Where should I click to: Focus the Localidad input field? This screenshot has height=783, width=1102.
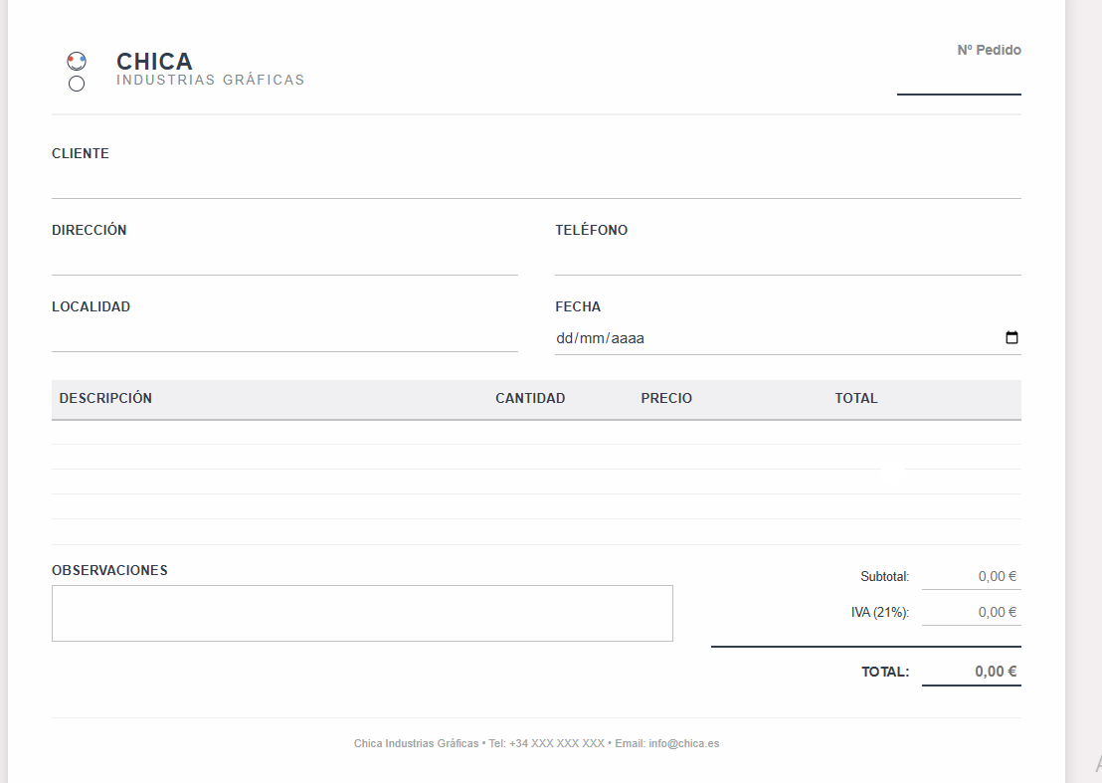[x=284, y=337]
